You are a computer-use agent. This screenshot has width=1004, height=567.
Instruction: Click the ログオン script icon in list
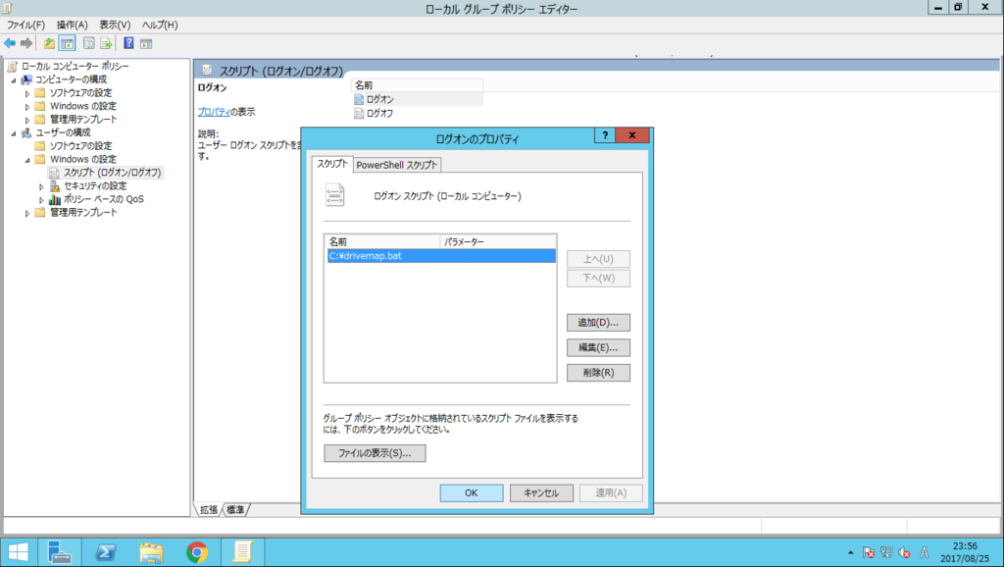coord(359,99)
